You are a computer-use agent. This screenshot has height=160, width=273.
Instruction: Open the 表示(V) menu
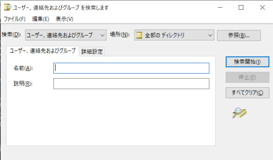point(65,19)
